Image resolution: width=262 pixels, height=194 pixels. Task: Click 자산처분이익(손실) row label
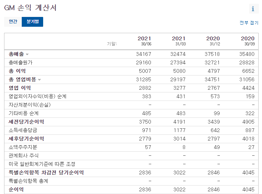pos(30,105)
